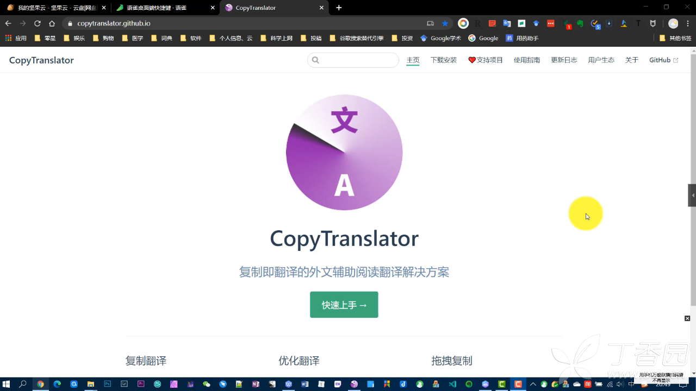Open OneNote from the taskbar
Image resolution: width=696 pixels, height=391 pixels.
pyautogui.click(x=256, y=384)
